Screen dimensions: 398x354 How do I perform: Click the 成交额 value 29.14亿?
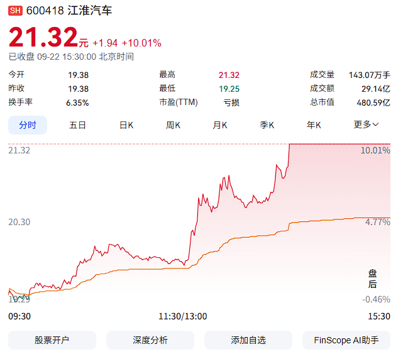click(376, 89)
